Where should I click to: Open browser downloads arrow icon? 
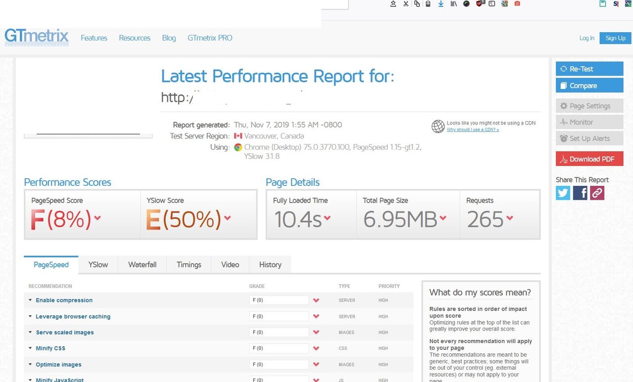[x=441, y=3]
